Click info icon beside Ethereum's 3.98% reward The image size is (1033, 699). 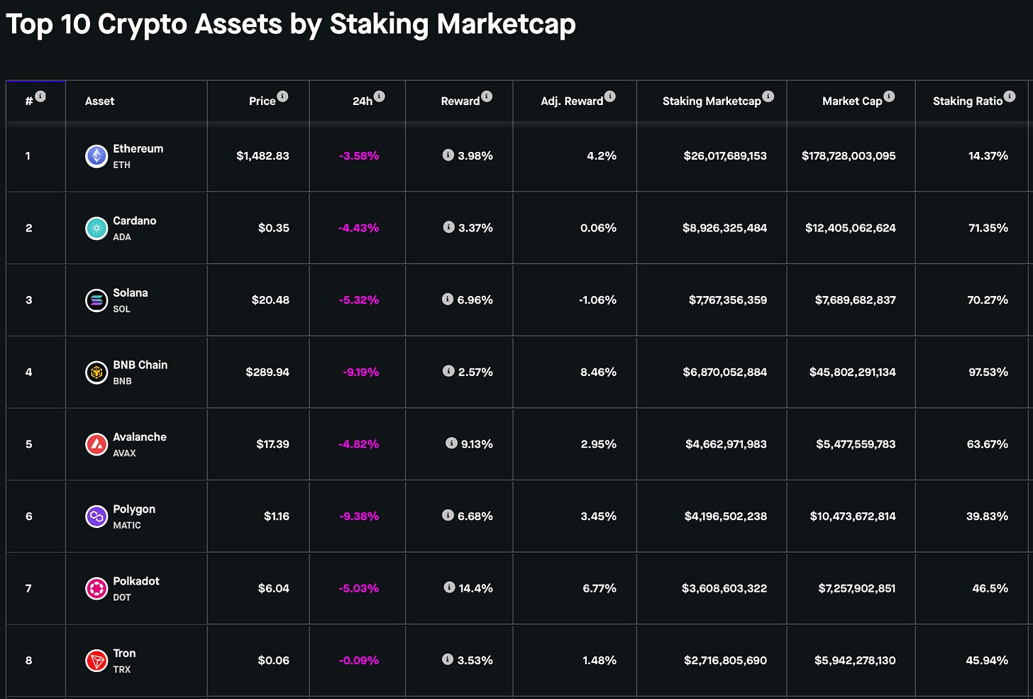(x=448, y=155)
